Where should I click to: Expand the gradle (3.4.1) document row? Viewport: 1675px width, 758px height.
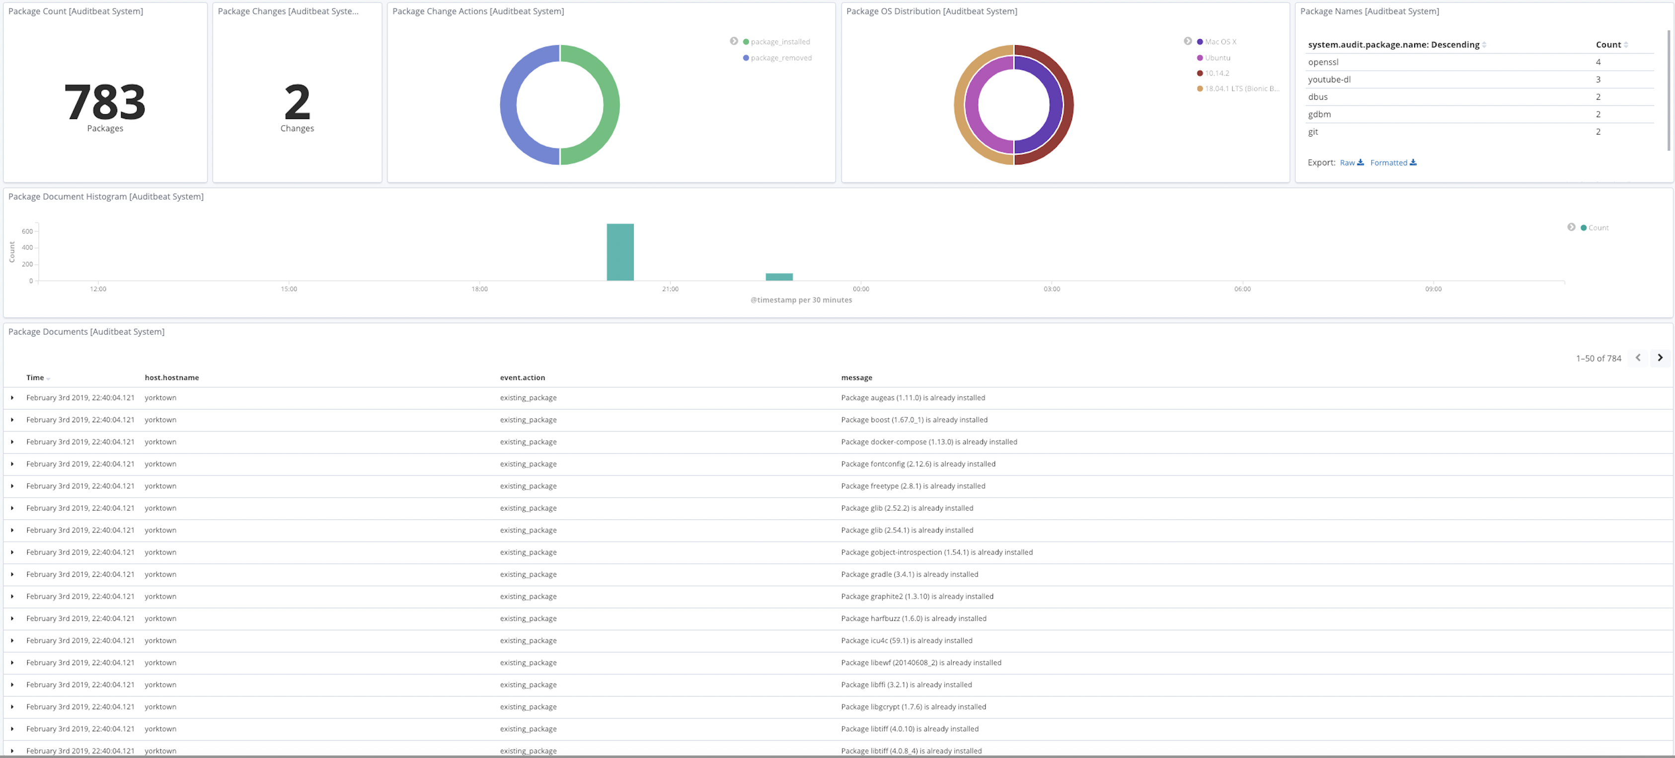(12, 575)
